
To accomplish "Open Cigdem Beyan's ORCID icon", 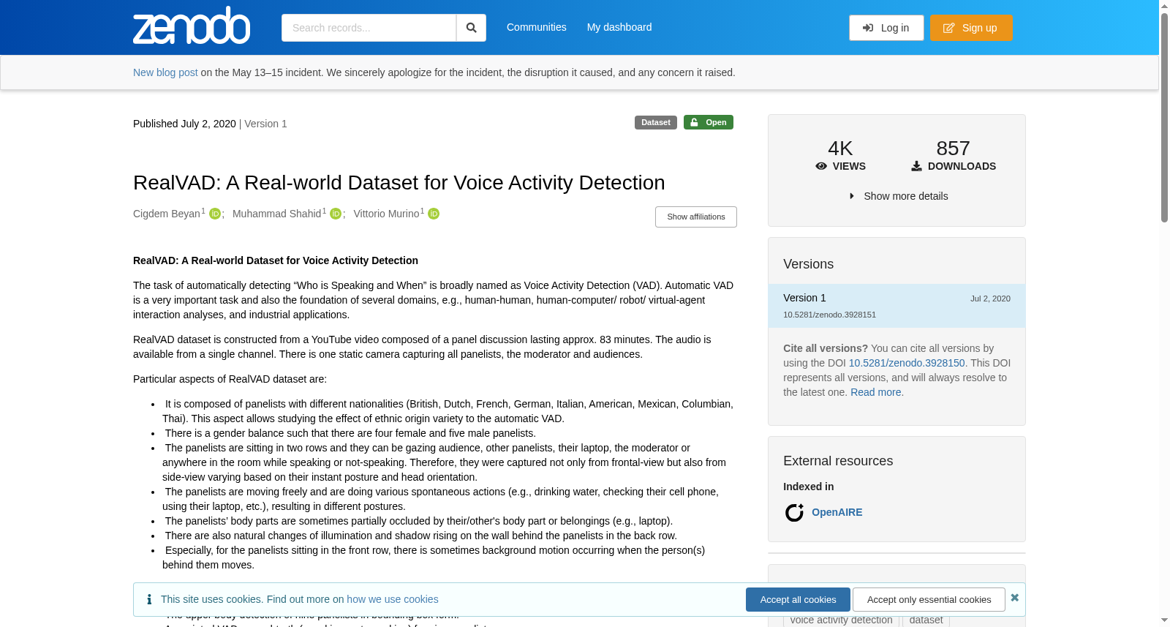I will coord(215,214).
